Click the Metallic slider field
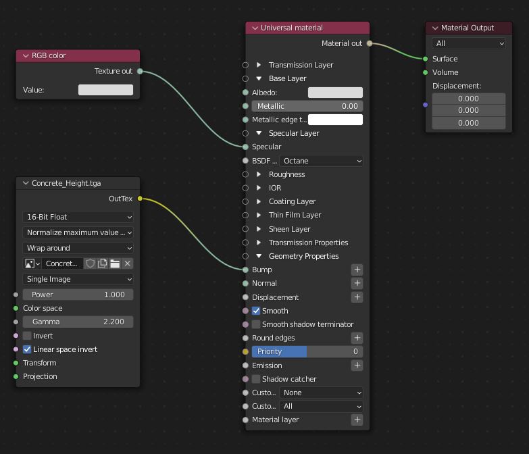The height and width of the screenshot is (454, 529). [307, 106]
